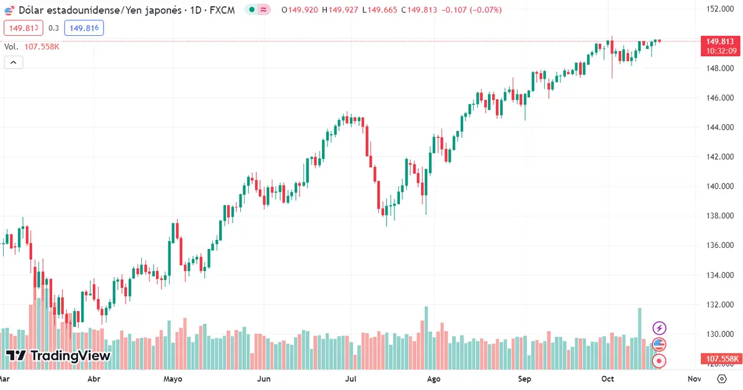Select the Oct label on the time axis

(607, 379)
